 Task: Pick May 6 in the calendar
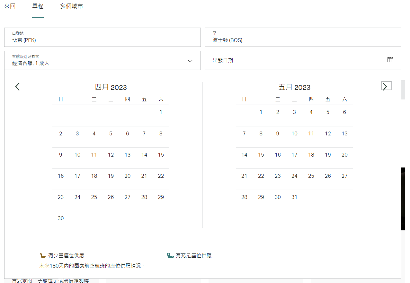point(344,112)
